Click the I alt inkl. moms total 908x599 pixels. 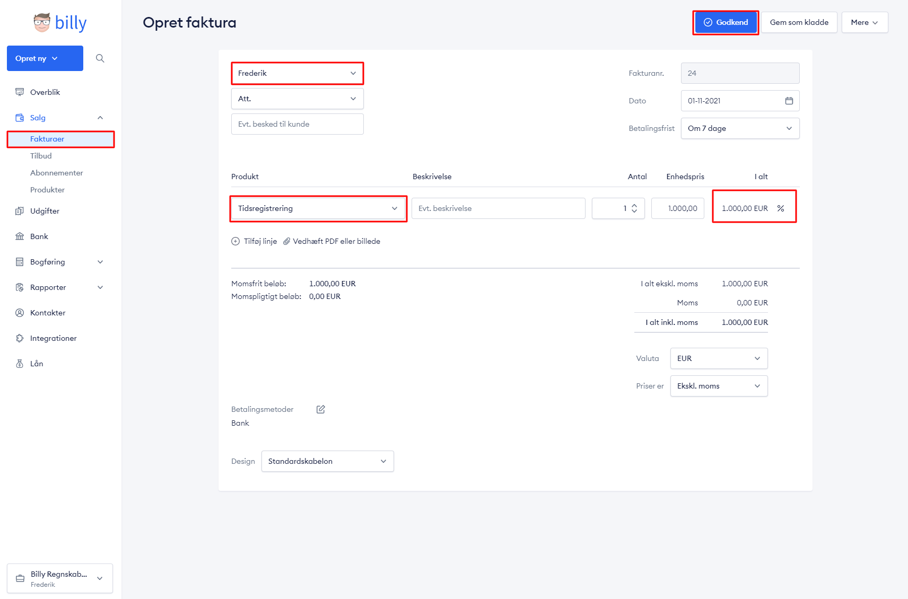click(x=745, y=322)
